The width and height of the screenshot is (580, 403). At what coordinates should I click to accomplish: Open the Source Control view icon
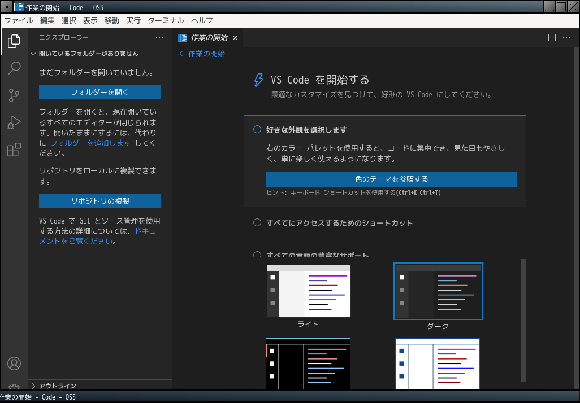click(x=14, y=95)
